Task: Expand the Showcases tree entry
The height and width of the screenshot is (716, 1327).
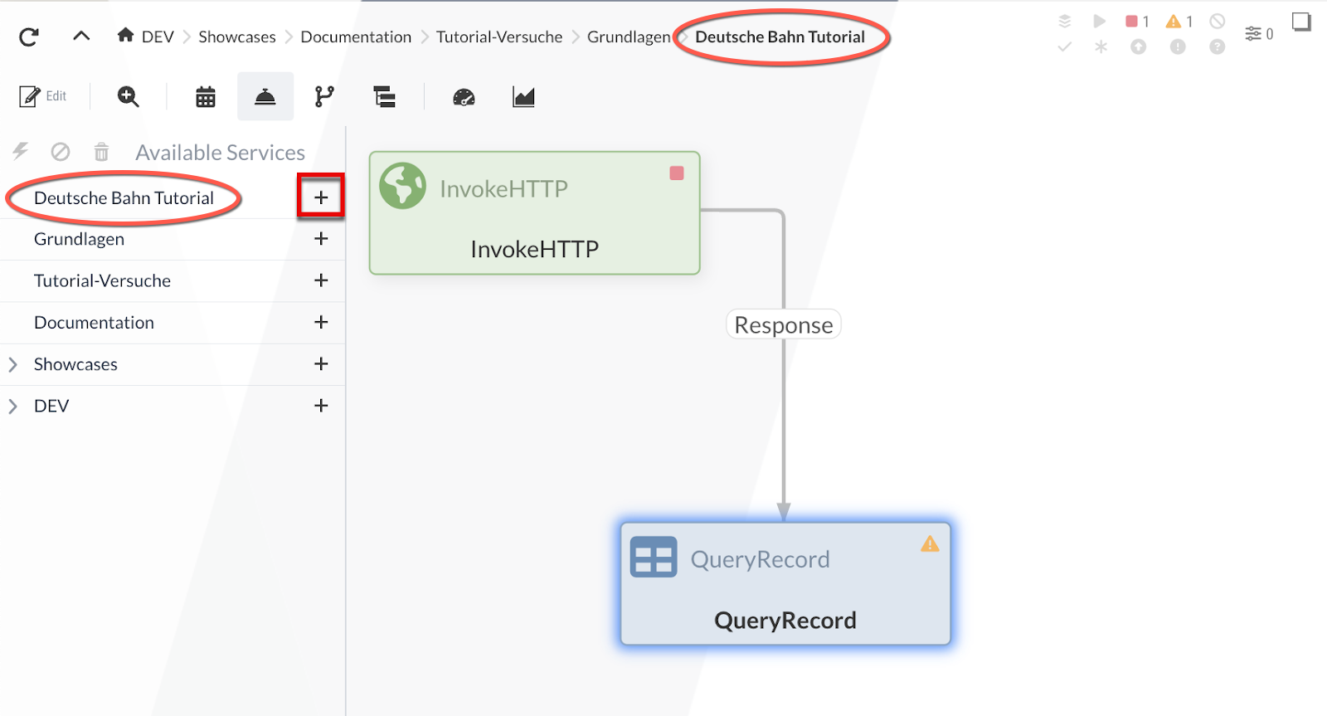Action: click(x=12, y=364)
